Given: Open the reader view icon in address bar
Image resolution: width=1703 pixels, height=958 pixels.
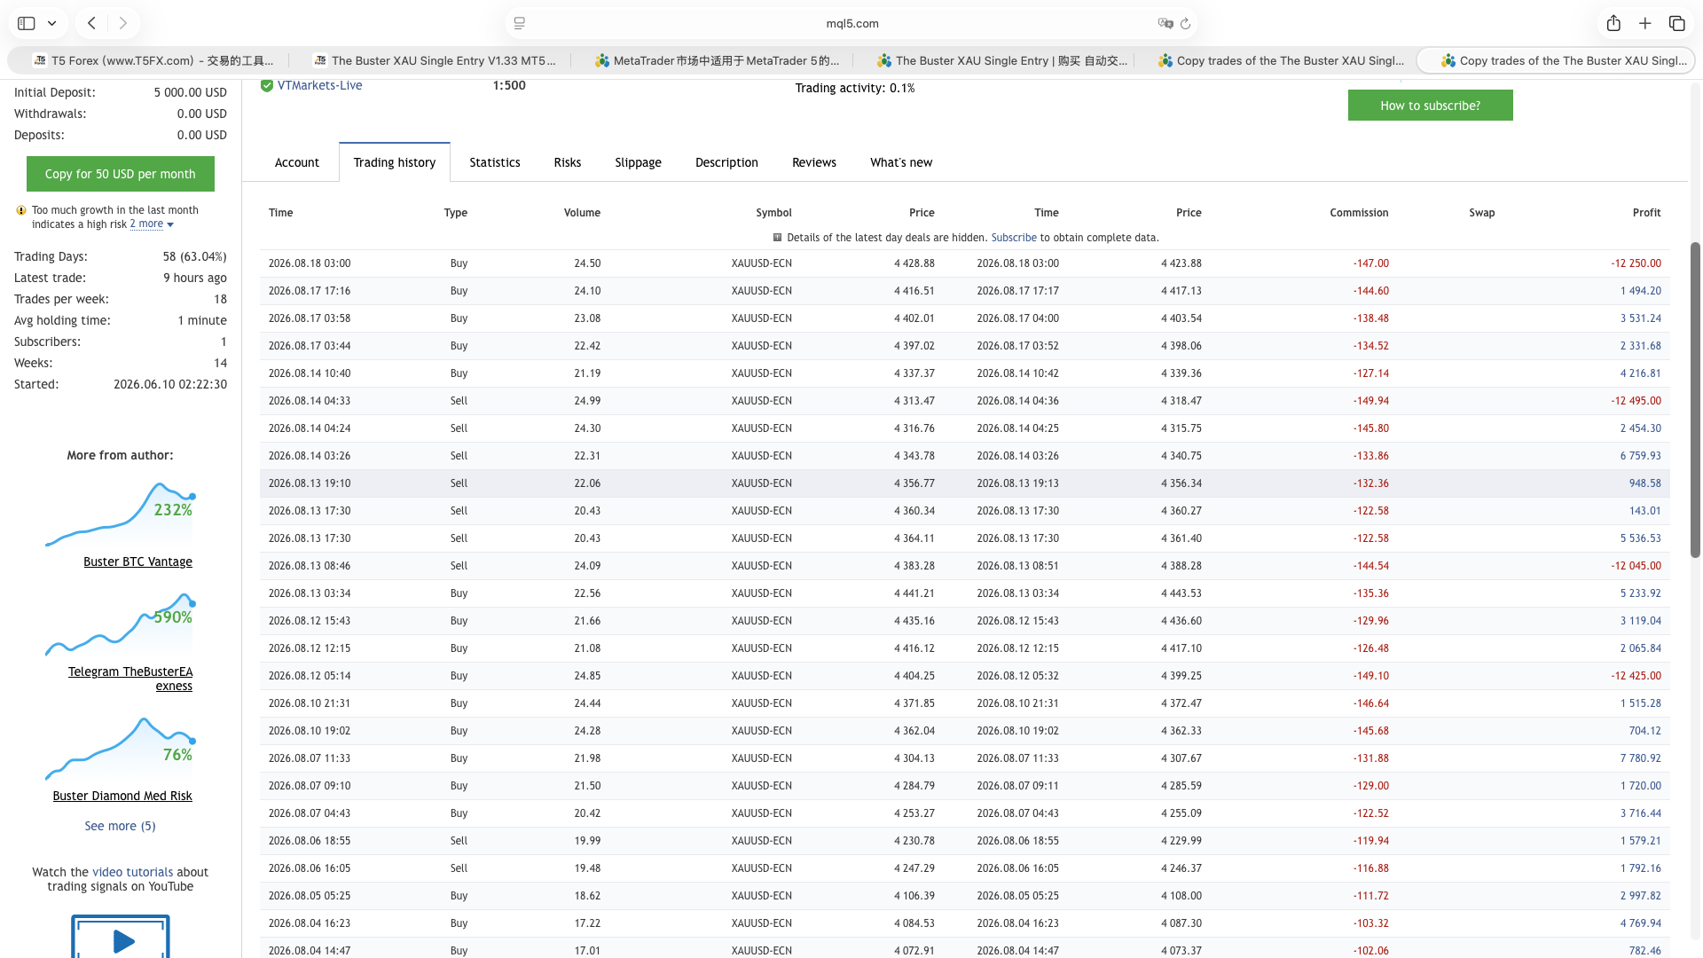Looking at the screenshot, I should tap(520, 23).
